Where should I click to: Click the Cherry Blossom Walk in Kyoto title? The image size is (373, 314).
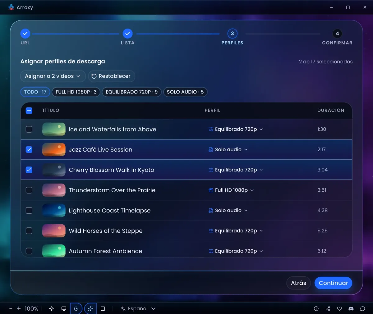(x=111, y=170)
